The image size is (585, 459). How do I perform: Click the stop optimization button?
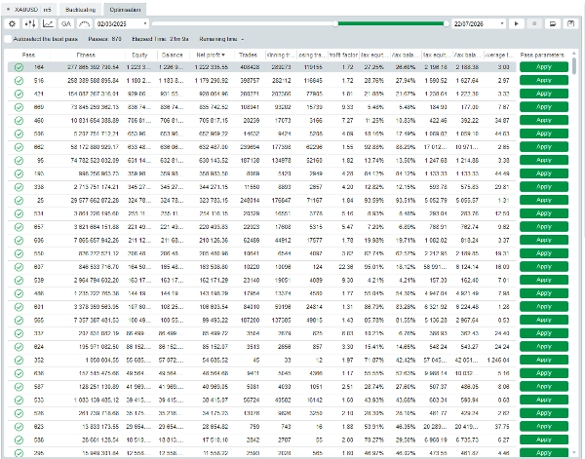pos(534,23)
